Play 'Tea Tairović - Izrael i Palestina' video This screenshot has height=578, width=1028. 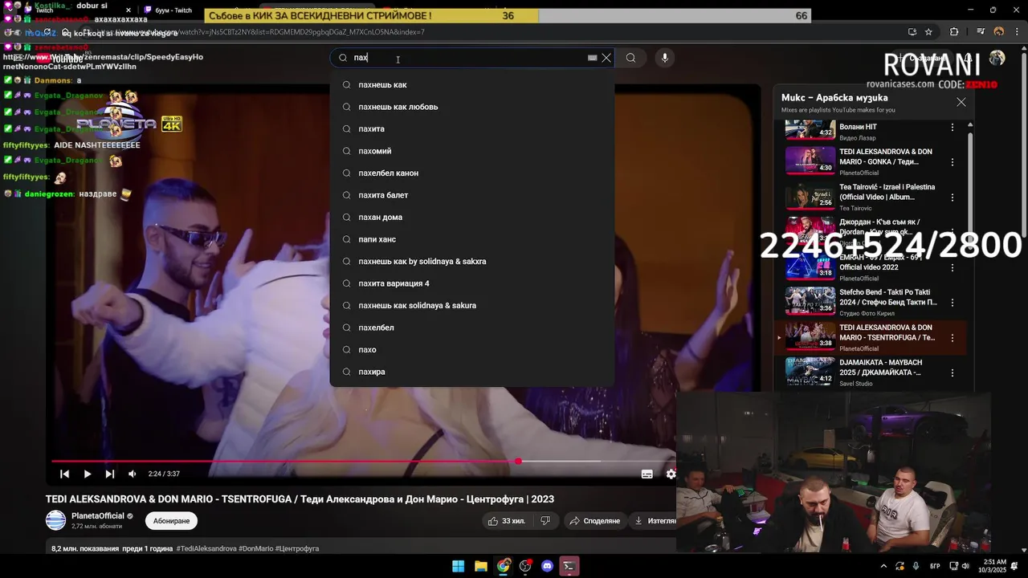click(871, 197)
